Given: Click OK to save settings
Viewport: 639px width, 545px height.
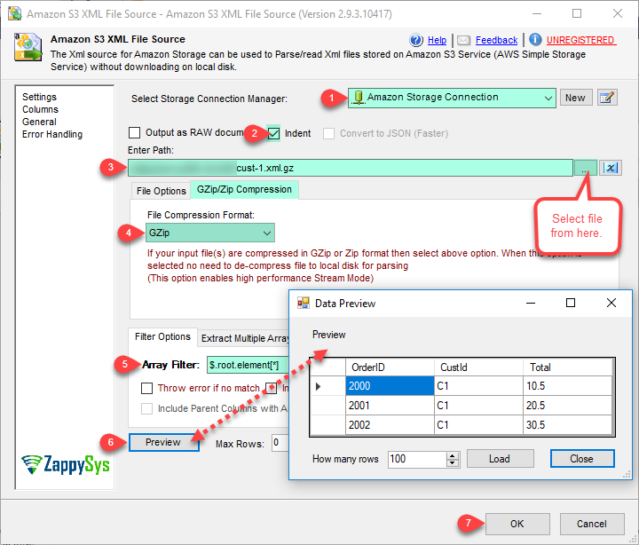Looking at the screenshot, I should tap(517, 524).
